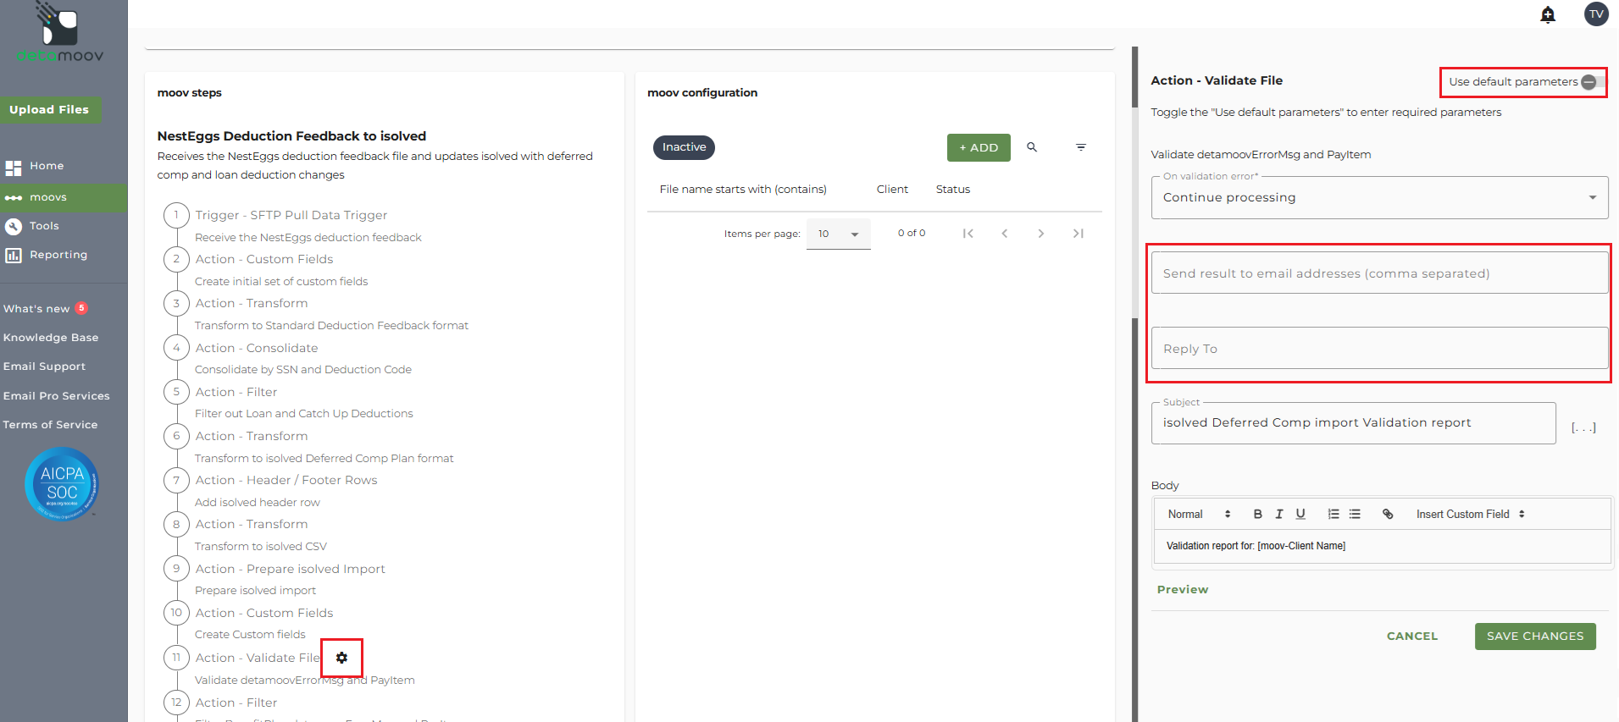Click into the Body text area
1619x722 pixels.
(1382, 546)
